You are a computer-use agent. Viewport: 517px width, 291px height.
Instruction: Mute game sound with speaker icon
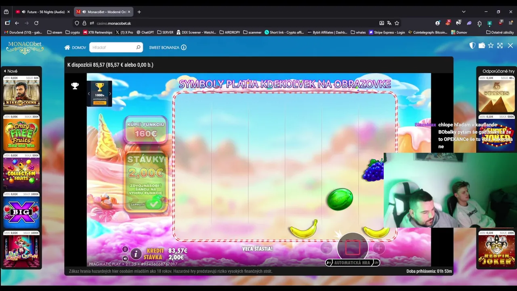125,258
